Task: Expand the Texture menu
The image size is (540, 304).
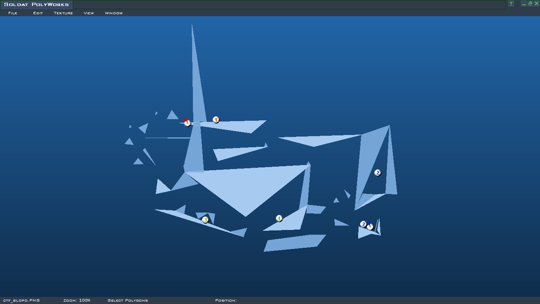Action: tap(63, 13)
